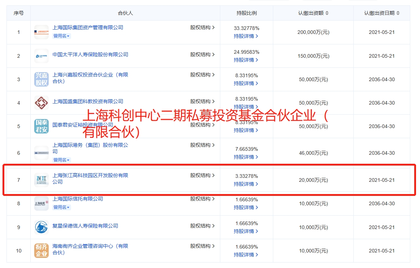Open 复星保德信人寿保险有限公司 link
This screenshot has width=420, height=268.
pyautogui.click(x=85, y=226)
